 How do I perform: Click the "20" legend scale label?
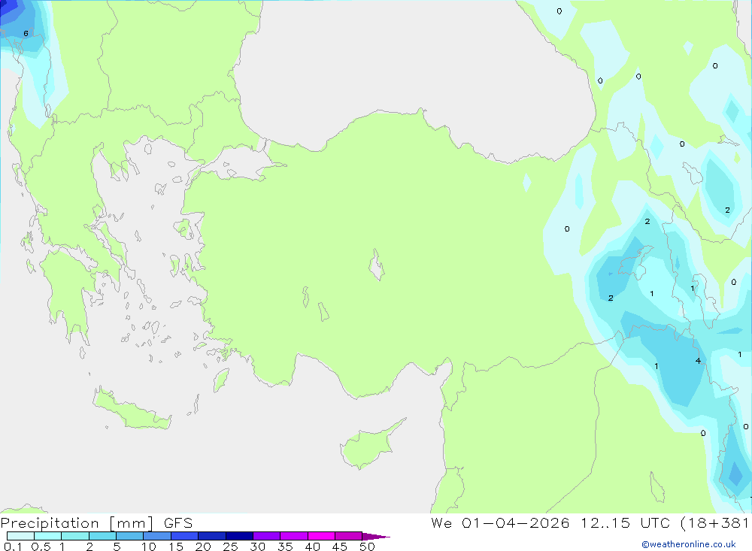203,546
